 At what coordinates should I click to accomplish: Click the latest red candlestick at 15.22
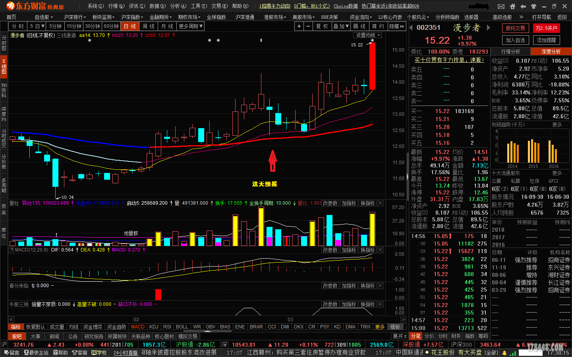(372, 66)
